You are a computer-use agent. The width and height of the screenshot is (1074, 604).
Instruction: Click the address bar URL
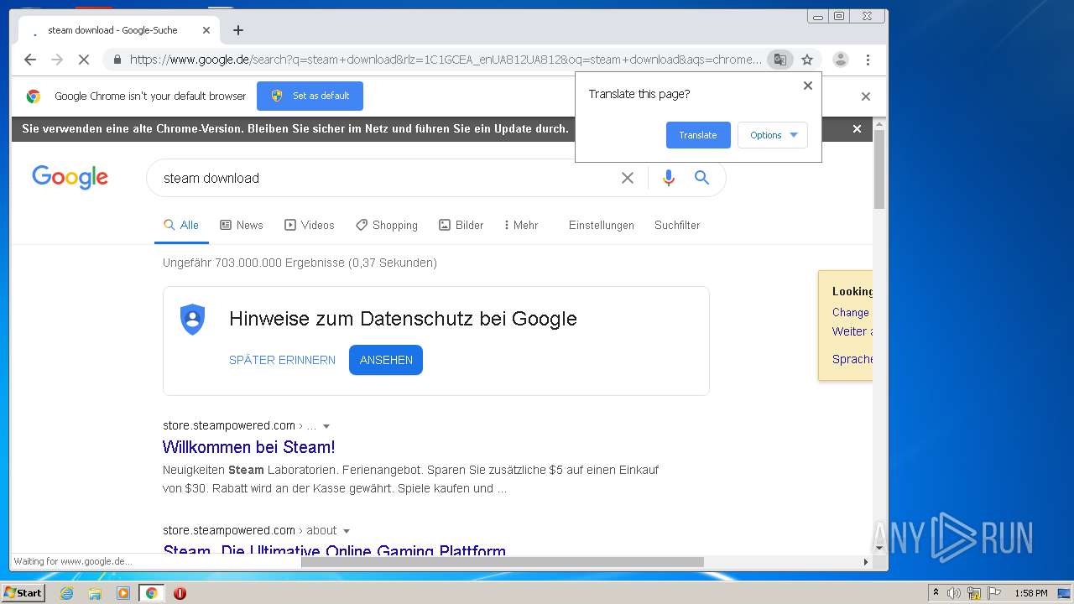pos(446,60)
